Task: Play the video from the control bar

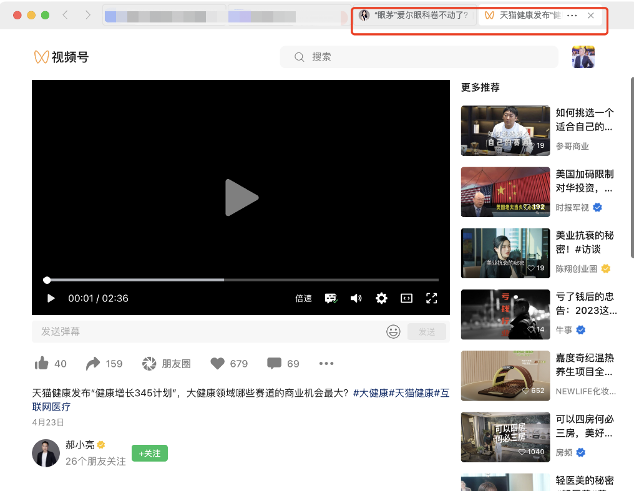Action: pos(51,298)
